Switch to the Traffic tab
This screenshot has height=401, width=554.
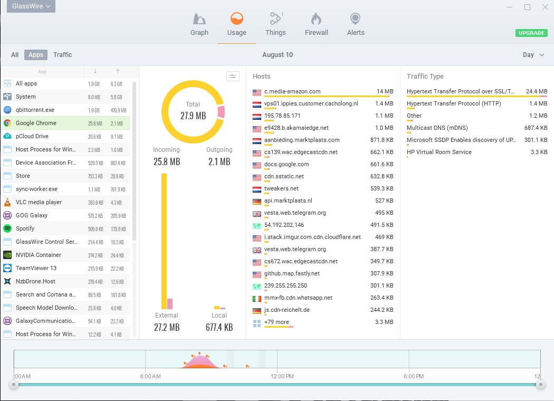click(62, 54)
